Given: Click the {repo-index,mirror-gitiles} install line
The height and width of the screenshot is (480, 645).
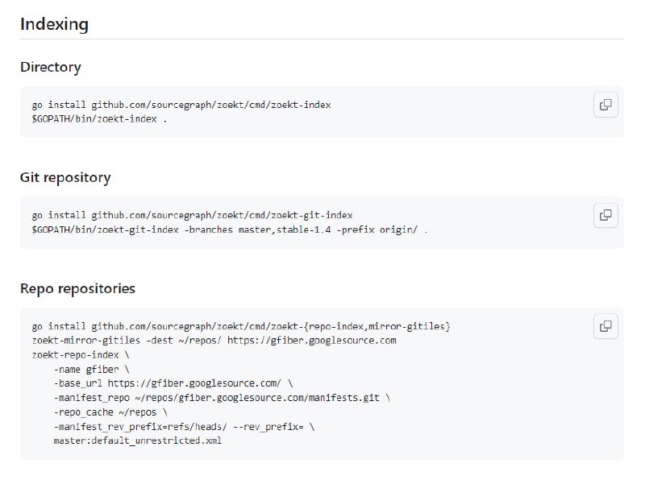Looking at the screenshot, I should [x=240, y=326].
